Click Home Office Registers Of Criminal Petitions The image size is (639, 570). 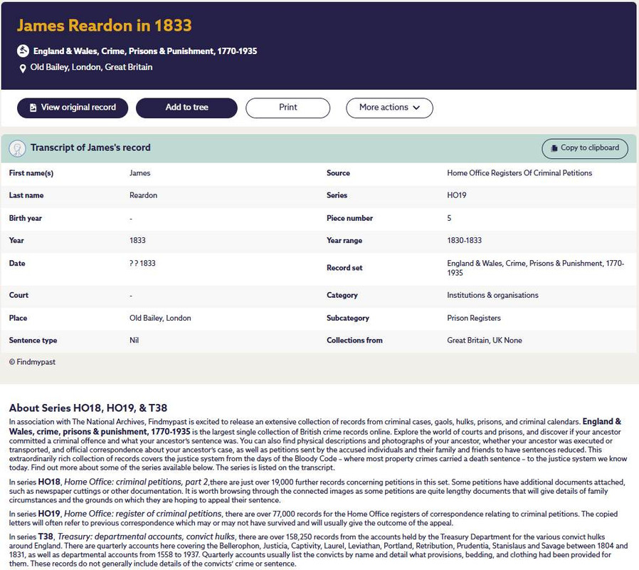pos(519,173)
